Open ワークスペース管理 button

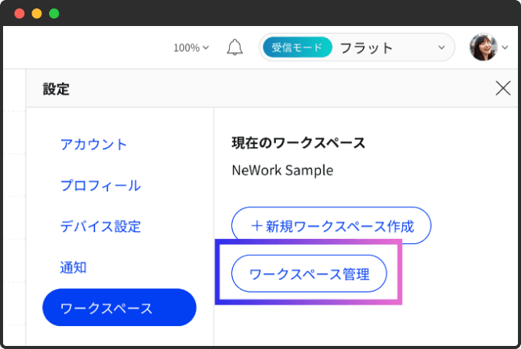309,274
